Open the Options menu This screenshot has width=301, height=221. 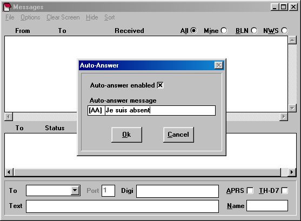click(30, 17)
